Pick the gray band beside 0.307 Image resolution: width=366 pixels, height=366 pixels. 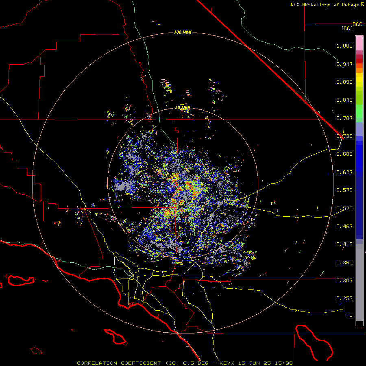tap(359, 283)
